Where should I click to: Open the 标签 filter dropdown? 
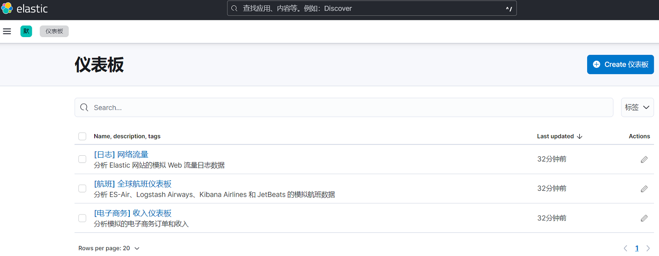pos(637,108)
